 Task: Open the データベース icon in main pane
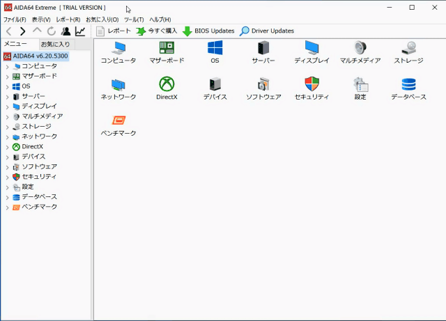(x=409, y=84)
